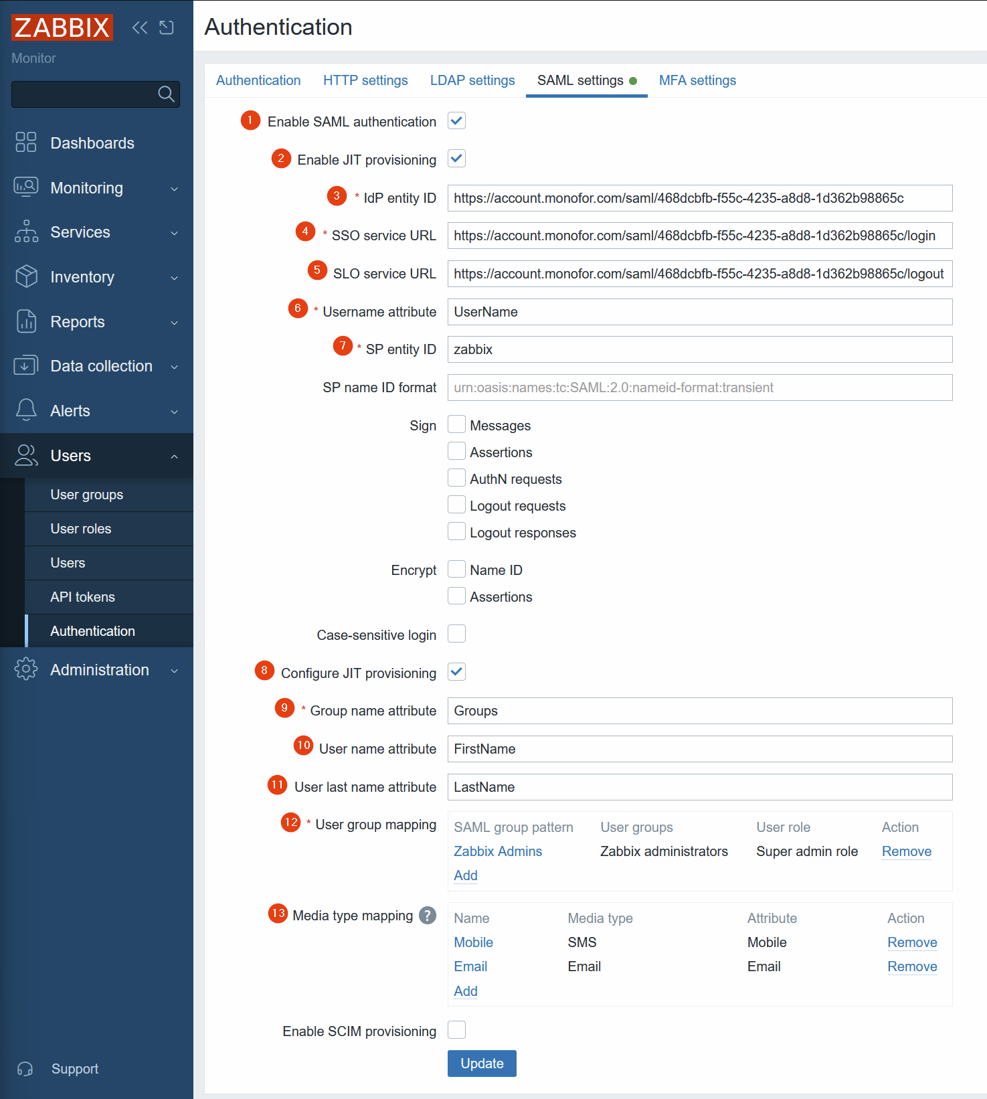Collapse sidebar with double-chevron icon

coord(140,27)
